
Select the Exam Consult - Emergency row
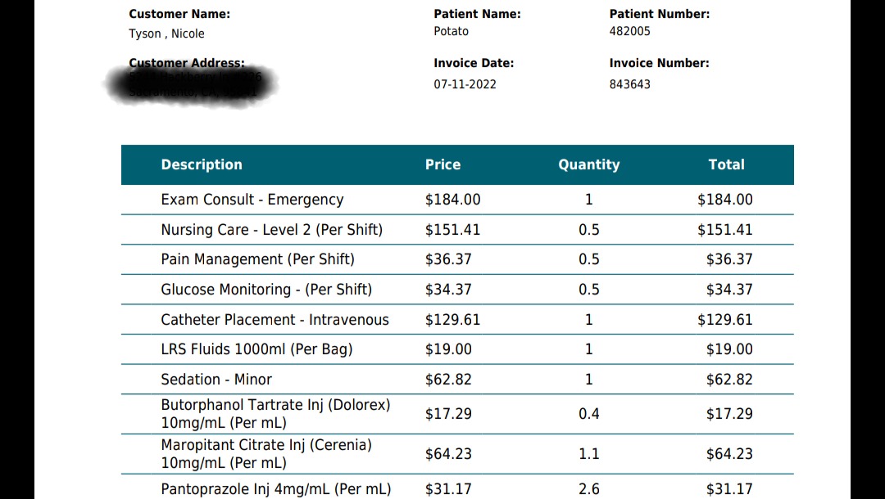pos(457,200)
